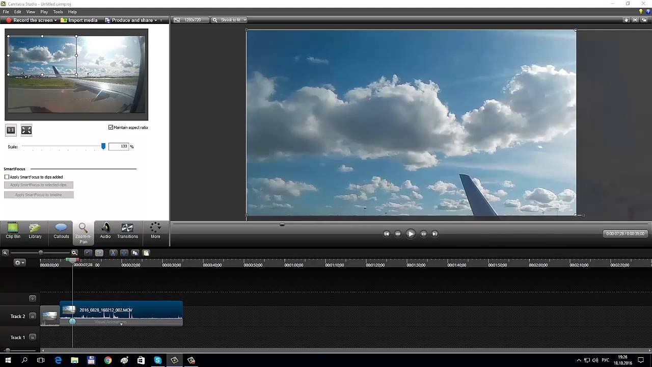Open the File menu
Viewport: 652px width, 367px height.
pos(6,12)
